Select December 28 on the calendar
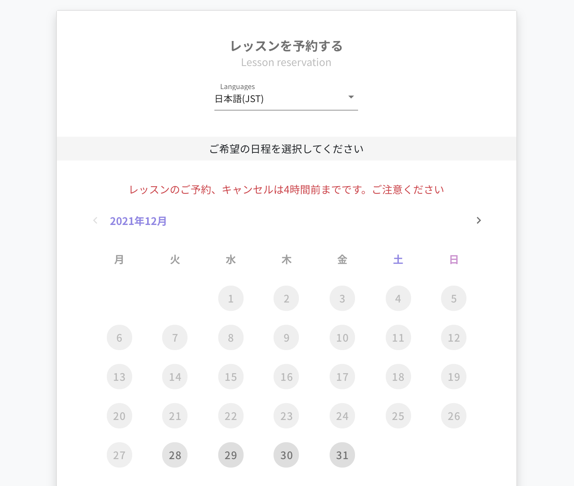The image size is (574, 486). [175, 455]
